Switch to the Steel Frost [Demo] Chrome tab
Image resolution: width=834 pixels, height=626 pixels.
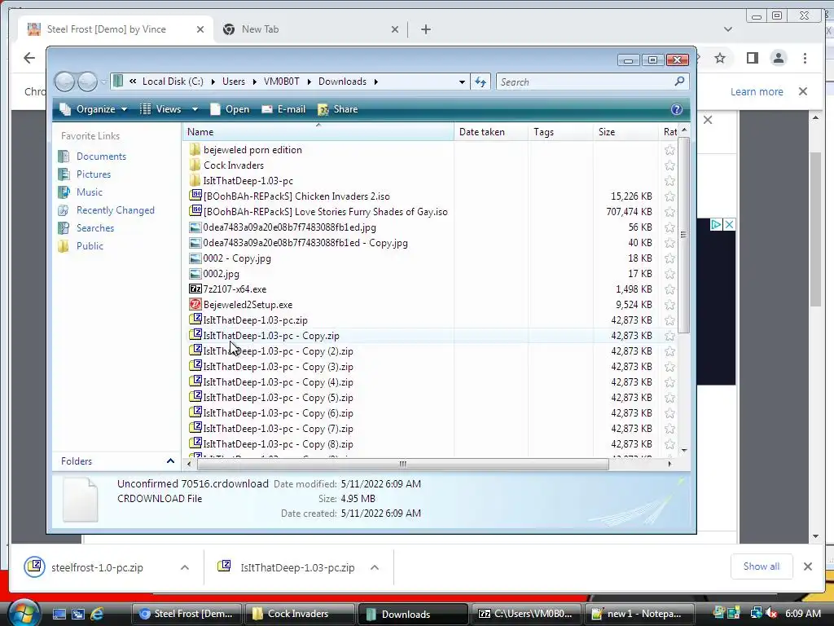pos(107,29)
